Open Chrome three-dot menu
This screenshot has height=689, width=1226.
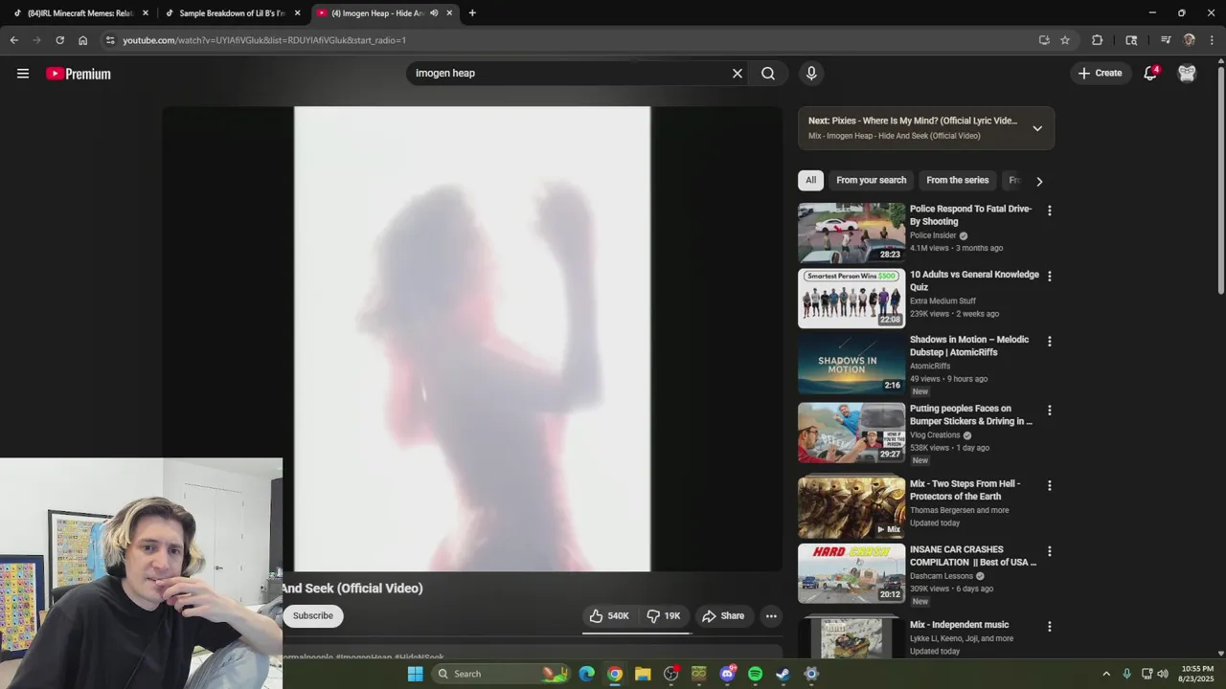(x=1212, y=40)
